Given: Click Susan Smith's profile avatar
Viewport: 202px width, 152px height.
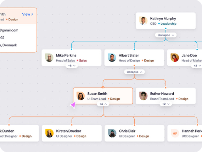Looking at the screenshot, I should coord(80,96).
